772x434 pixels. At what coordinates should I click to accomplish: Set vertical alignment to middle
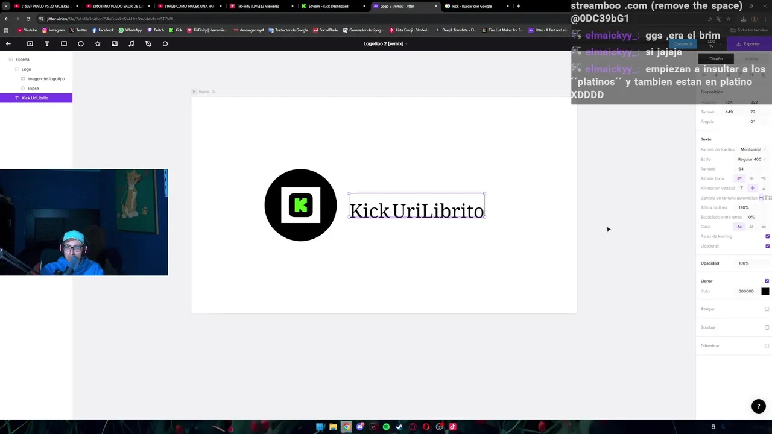coord(753,188)
